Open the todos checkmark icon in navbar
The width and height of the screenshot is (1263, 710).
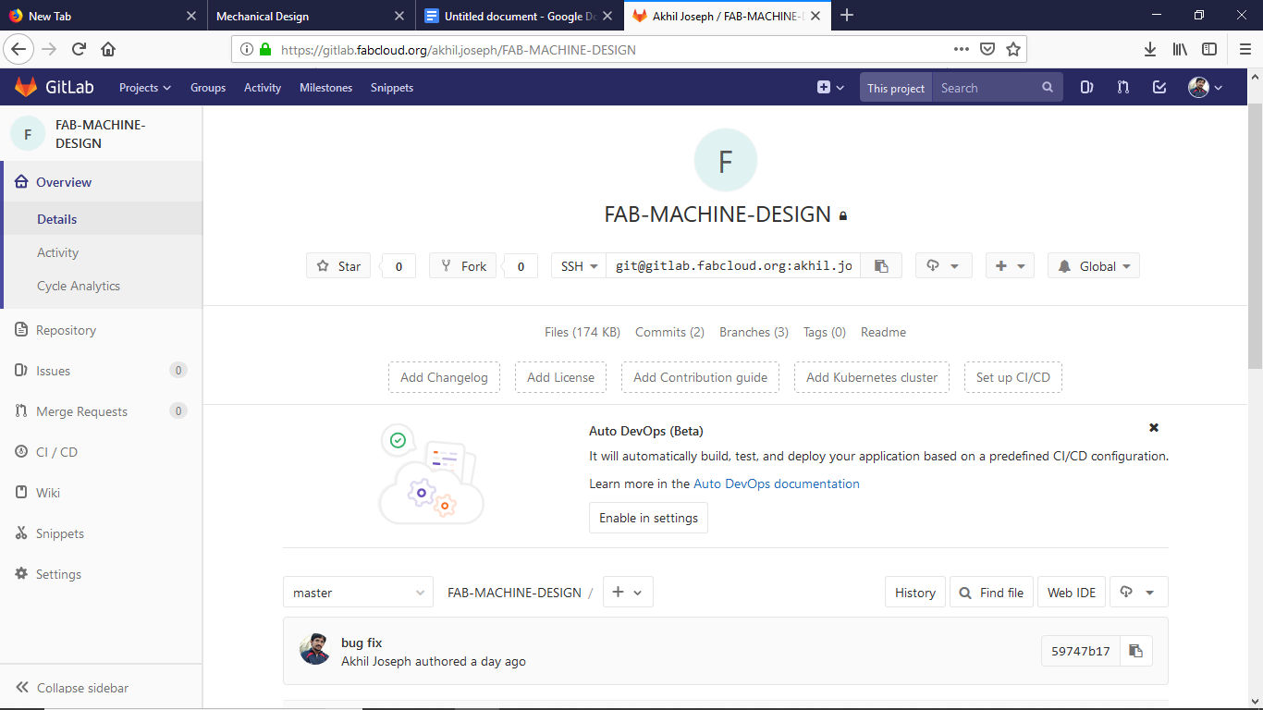click(1159, 88)
